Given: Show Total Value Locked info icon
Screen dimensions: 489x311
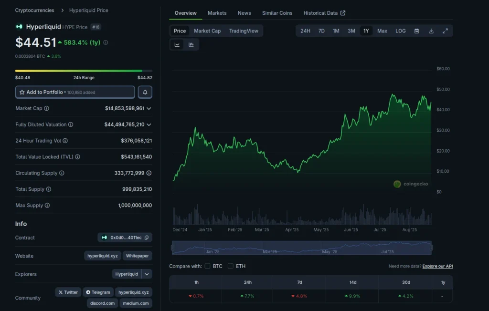Looking at the screenshot, I should click(78, 157).
